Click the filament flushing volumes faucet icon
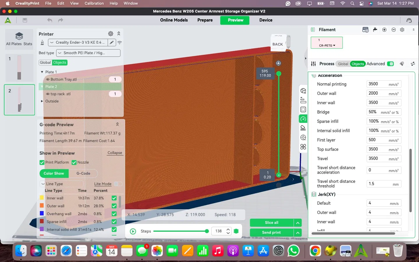Viewport: 419px width, 262px height. click(375, 30)
